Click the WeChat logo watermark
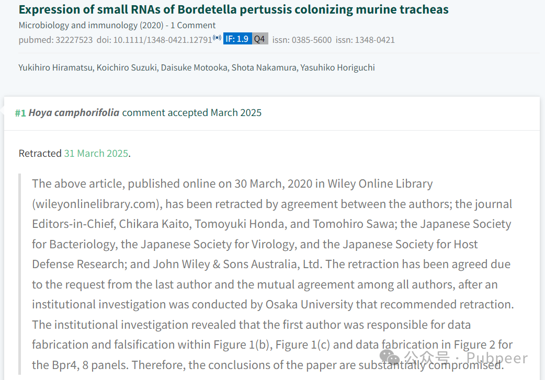Screen dimensions: 545x380 pos(390,357)
